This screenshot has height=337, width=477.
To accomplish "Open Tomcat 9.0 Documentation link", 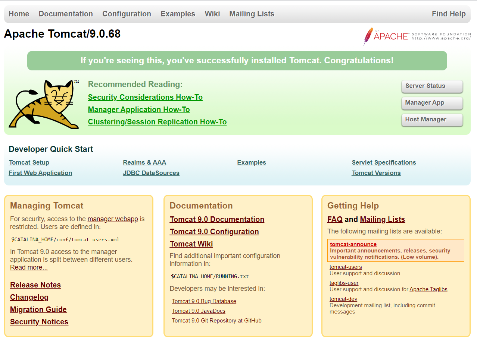I will click(x=217, y=219).
